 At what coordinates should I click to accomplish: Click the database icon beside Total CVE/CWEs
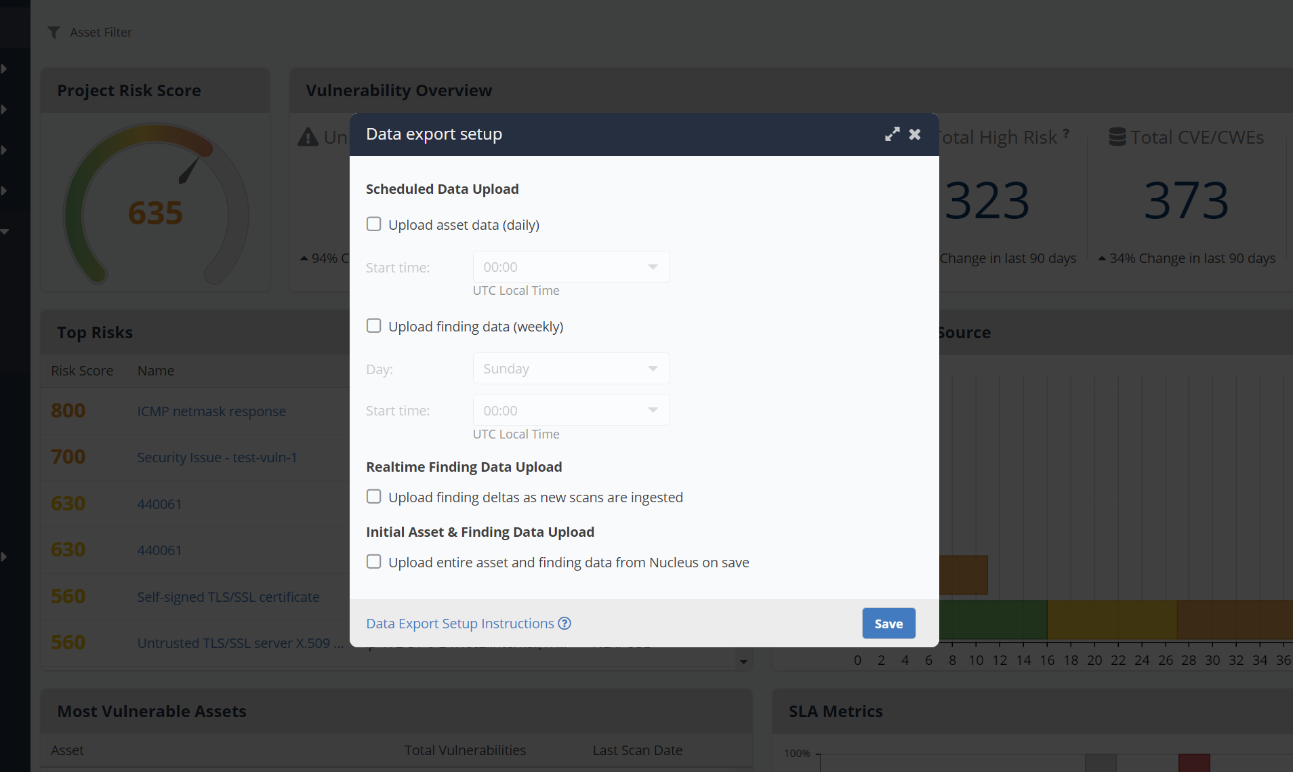coord(1118,136)
